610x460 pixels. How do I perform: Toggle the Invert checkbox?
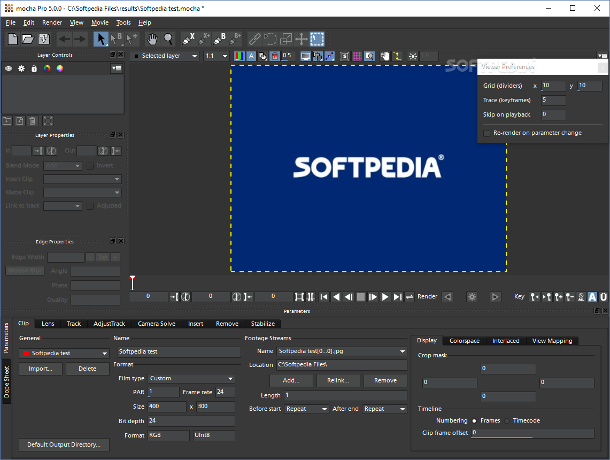click(x=90, y=166)
